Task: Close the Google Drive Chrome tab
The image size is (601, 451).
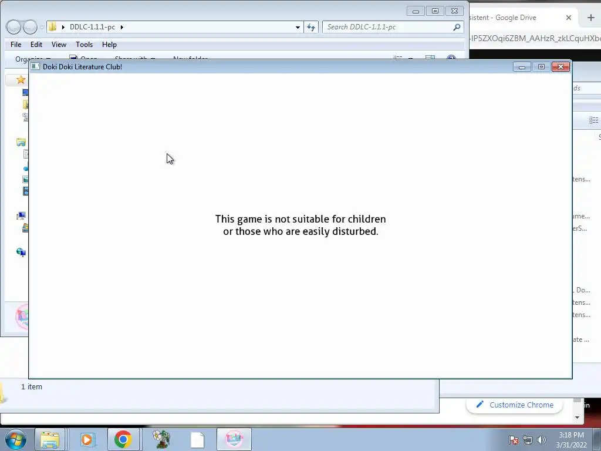Action: 569,18
